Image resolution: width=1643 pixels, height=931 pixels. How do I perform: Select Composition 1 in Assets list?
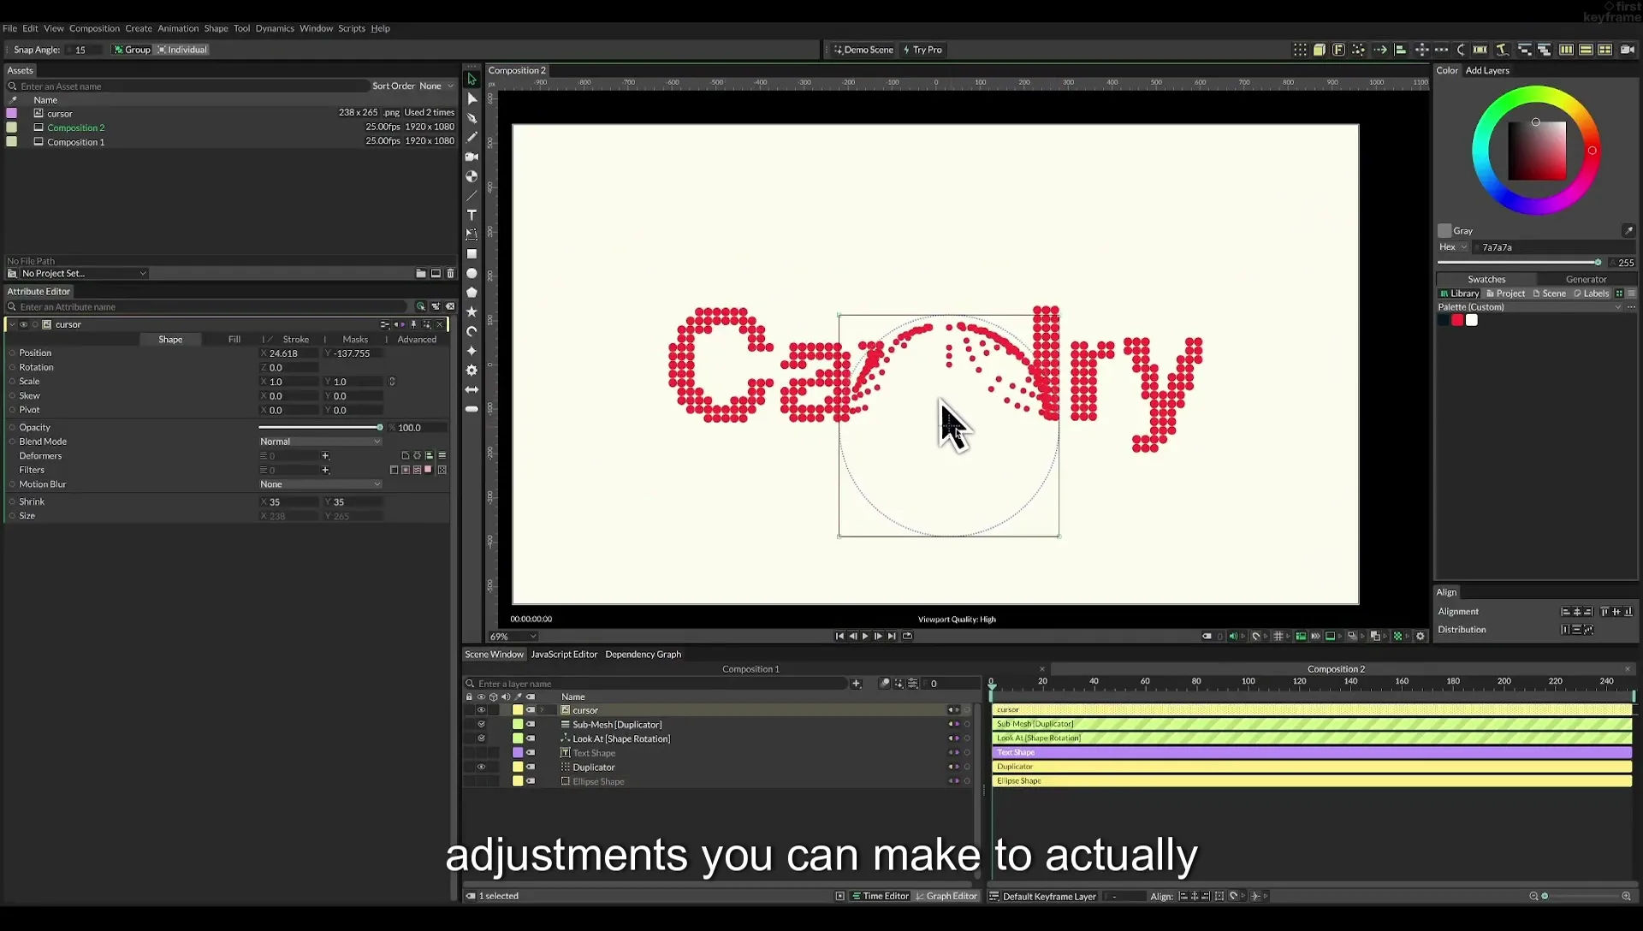click(x=75, y=142)
